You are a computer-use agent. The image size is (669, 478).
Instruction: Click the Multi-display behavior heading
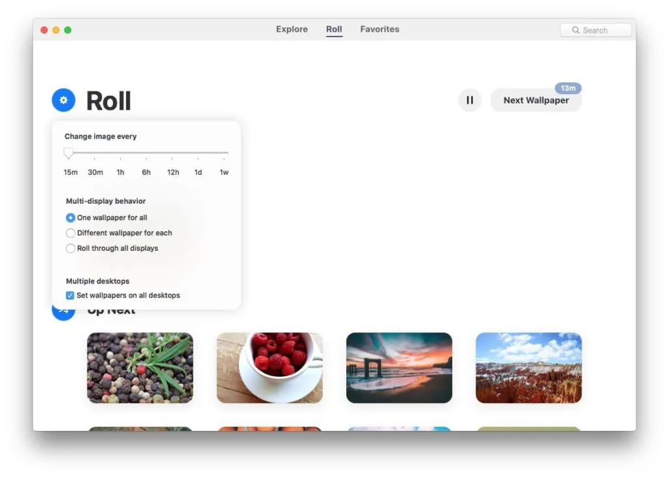click(106, 201)
